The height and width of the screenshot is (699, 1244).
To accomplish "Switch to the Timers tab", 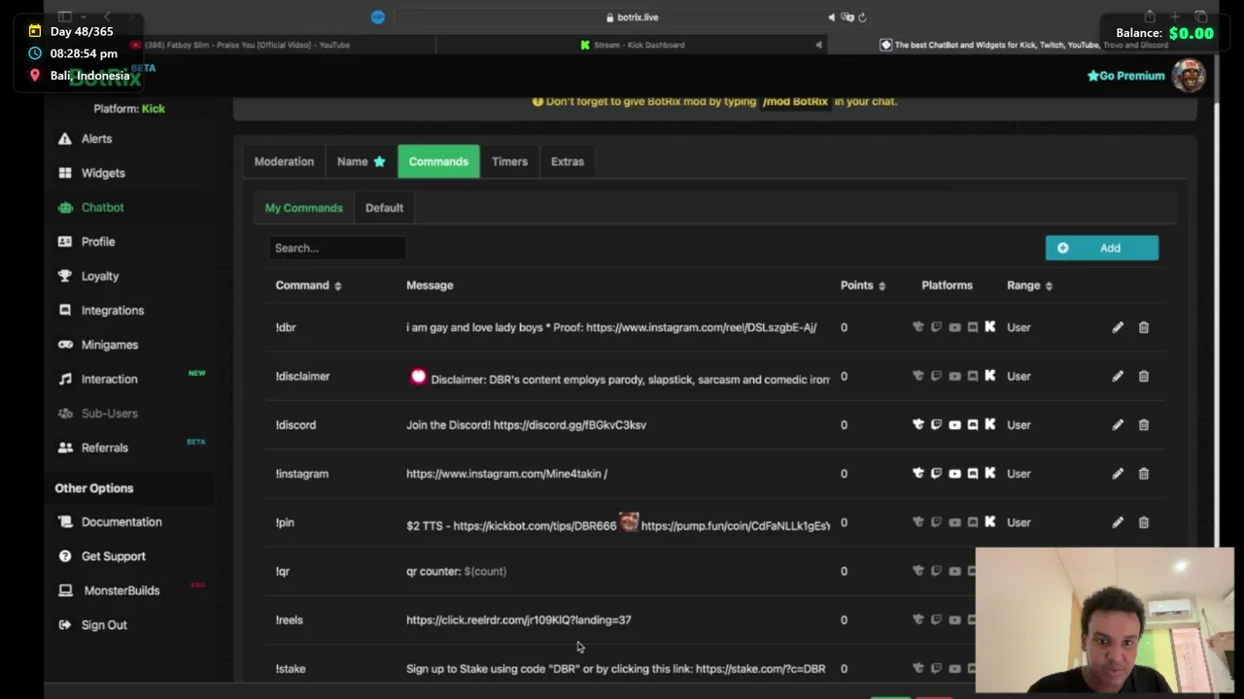I will coord(509,161).
